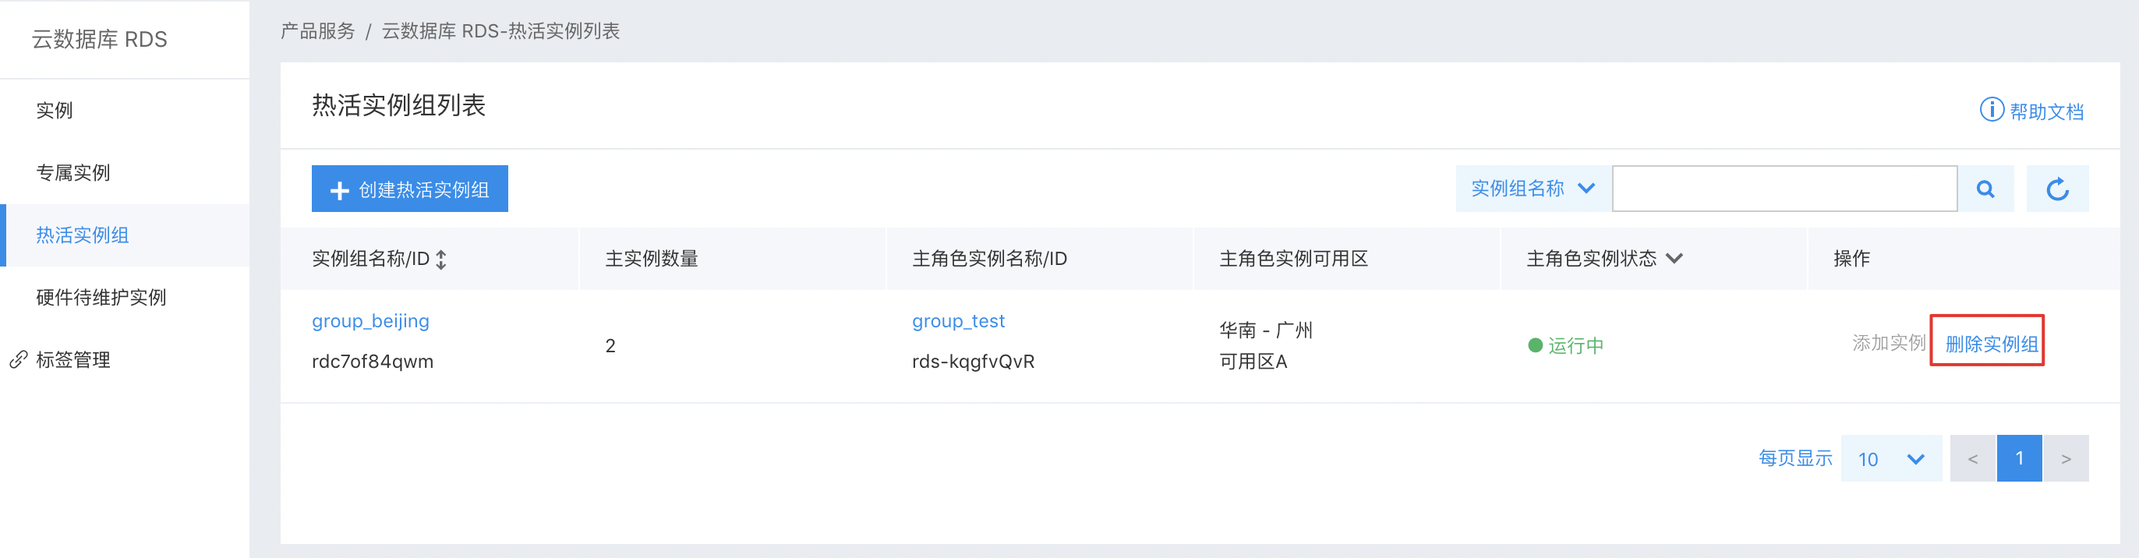Open the per-page 10 dropdown
Viewport: 2139px width, 558px height.
tap(1891, 458)
